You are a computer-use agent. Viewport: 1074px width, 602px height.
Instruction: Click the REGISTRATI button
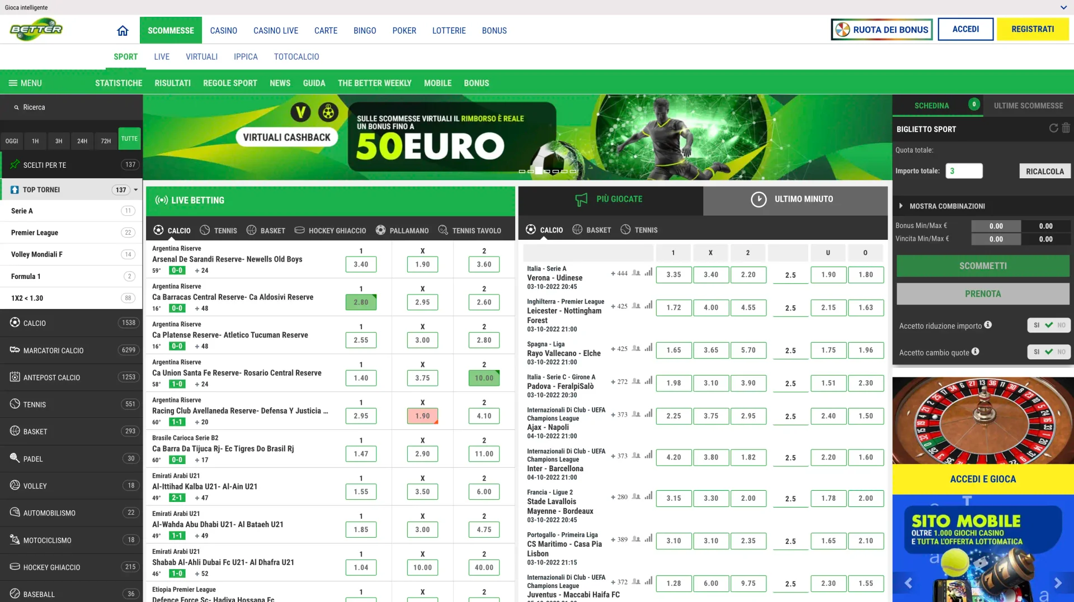coord(1033,29)
